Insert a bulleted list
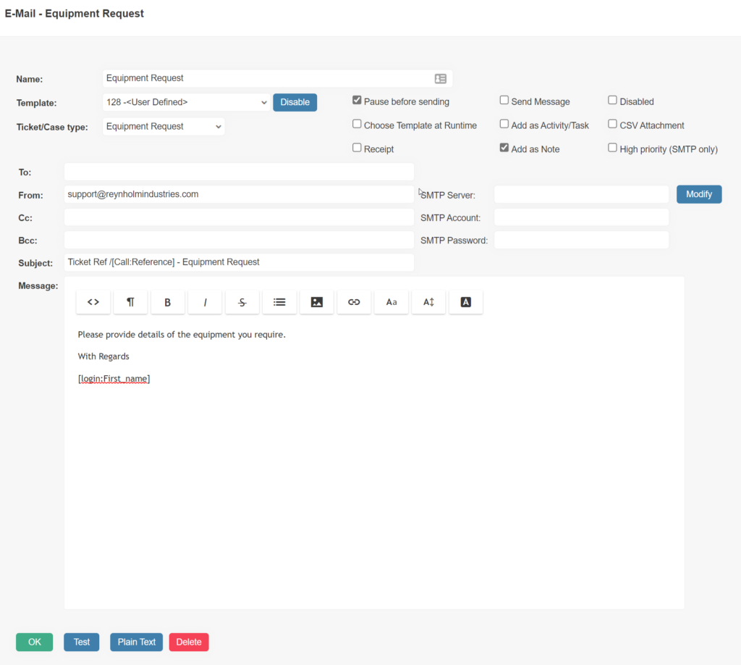This screenshot has width=741, height=665. tap(279, 302)
